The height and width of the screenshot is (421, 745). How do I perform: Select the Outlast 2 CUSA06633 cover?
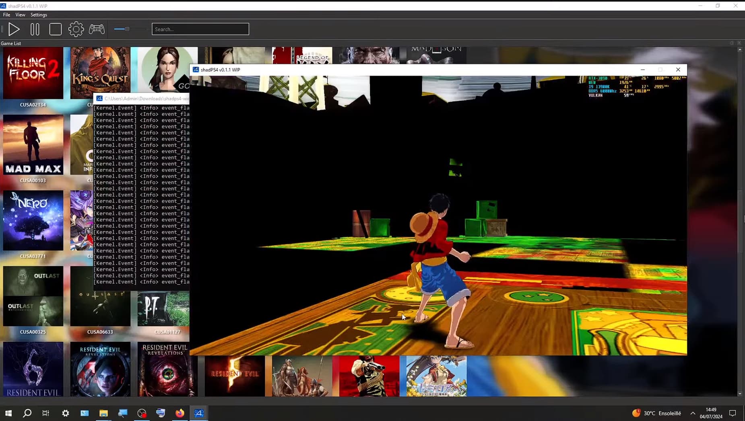100,308
